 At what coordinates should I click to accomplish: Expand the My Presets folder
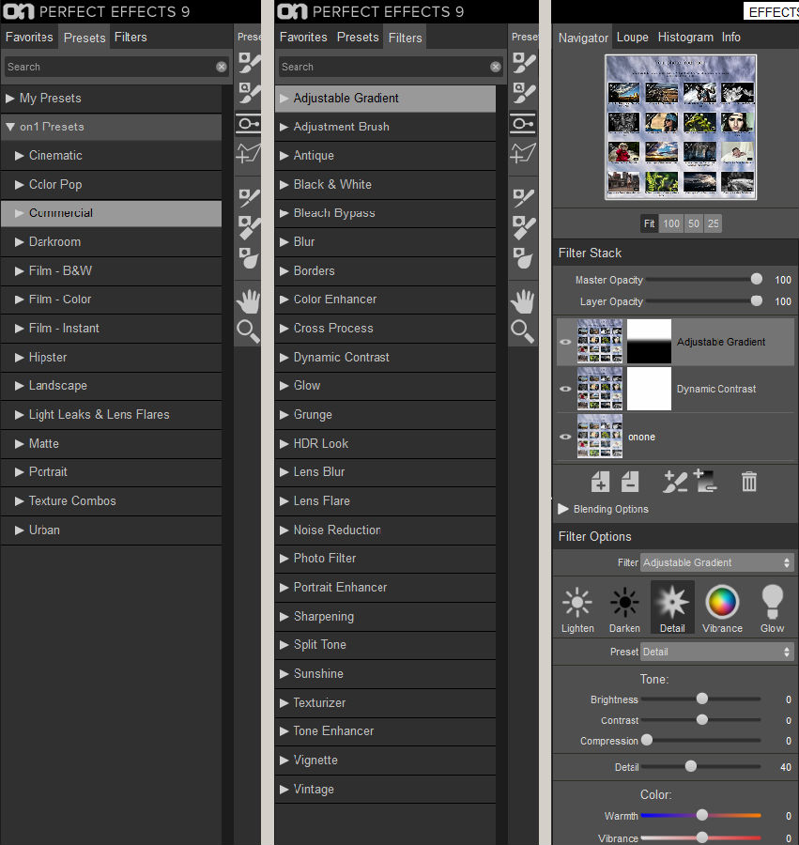(x=9, y=99)
